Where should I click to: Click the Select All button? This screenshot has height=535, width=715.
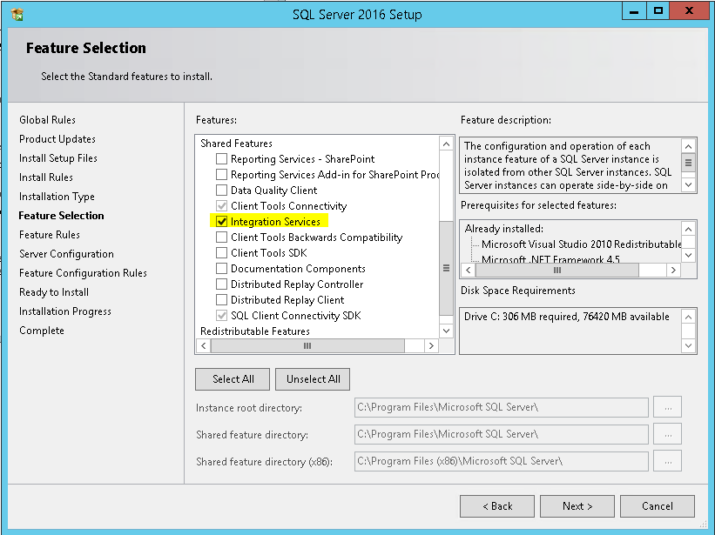233,379
